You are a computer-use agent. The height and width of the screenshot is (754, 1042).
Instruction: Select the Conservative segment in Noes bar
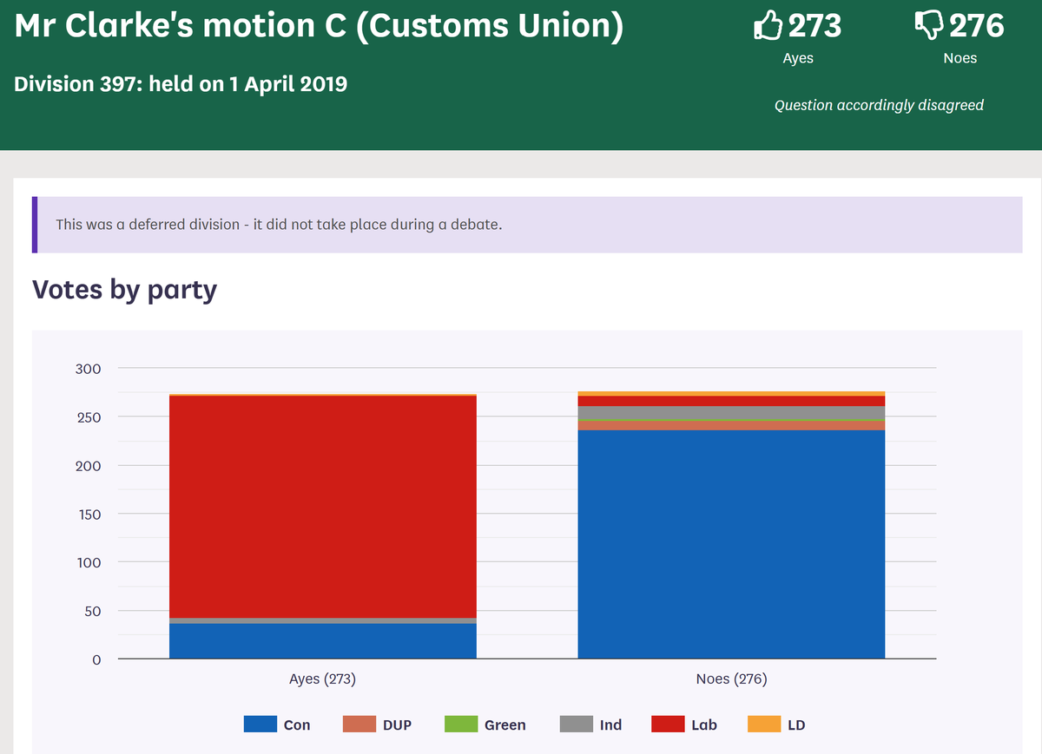731,545
